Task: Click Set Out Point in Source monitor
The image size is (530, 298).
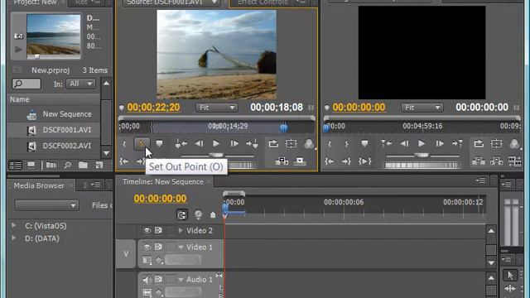Action: click(x=142, y=144)
